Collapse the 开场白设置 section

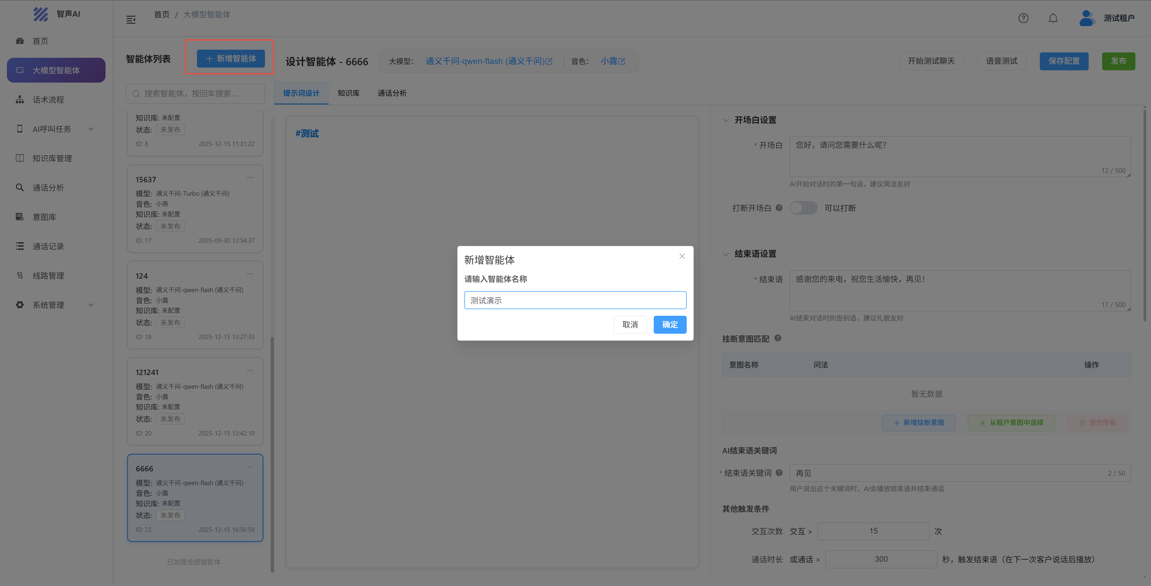(726, 120)
